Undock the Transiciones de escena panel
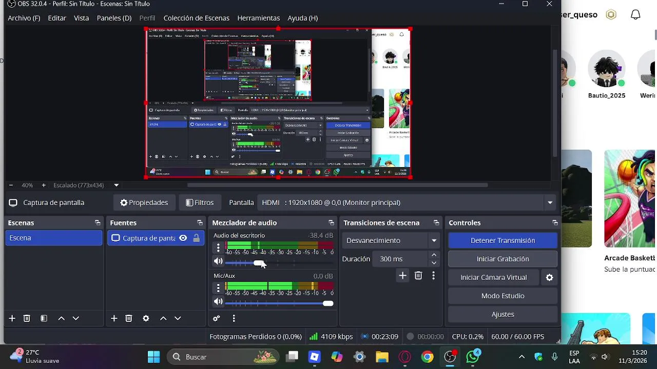The height and width of the screenshot is (369, 657). pyautogui.click(x=436, y=223)
